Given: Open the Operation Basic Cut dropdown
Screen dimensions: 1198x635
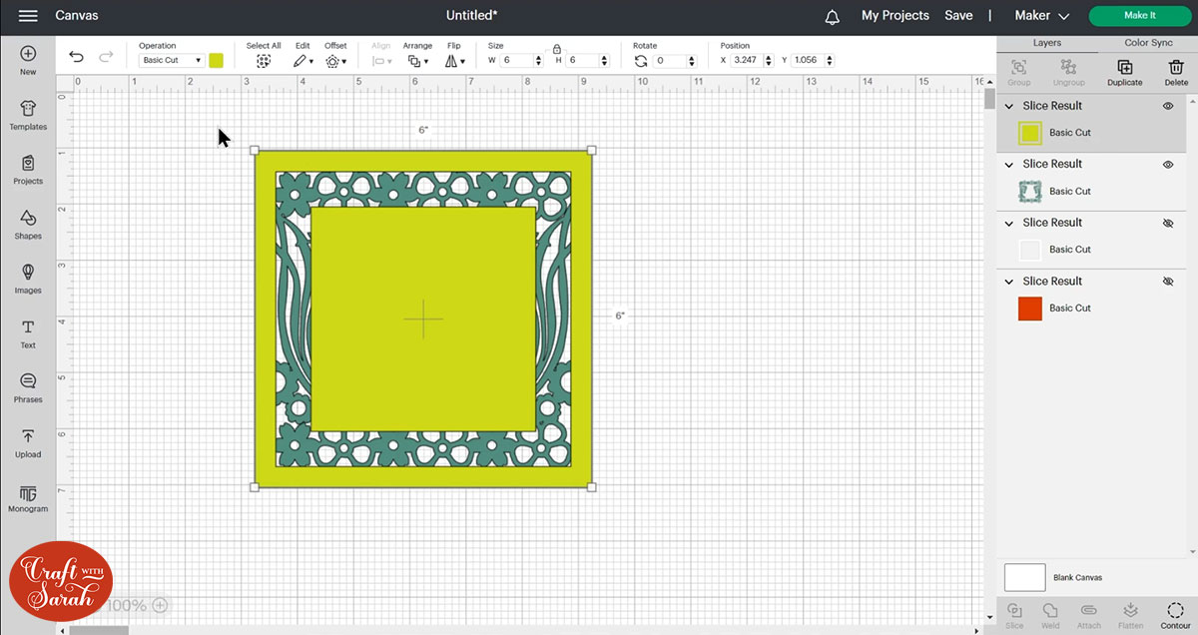Looking at the screenshot, I should 171,60.
